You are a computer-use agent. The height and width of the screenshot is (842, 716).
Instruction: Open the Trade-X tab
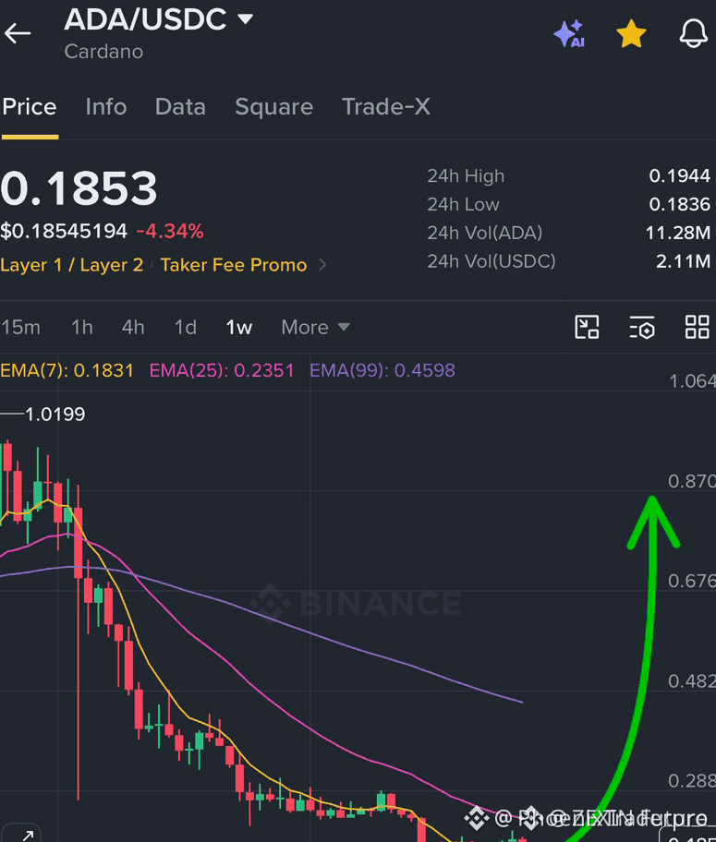386,107
